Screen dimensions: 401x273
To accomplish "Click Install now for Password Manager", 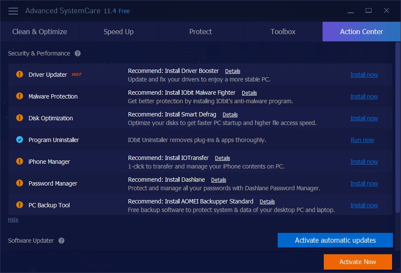I will 364,183.
